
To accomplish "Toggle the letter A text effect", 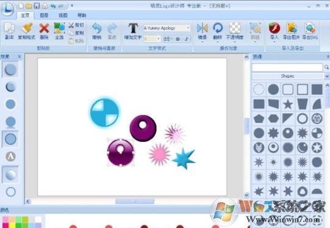I will tap(10, 156).
